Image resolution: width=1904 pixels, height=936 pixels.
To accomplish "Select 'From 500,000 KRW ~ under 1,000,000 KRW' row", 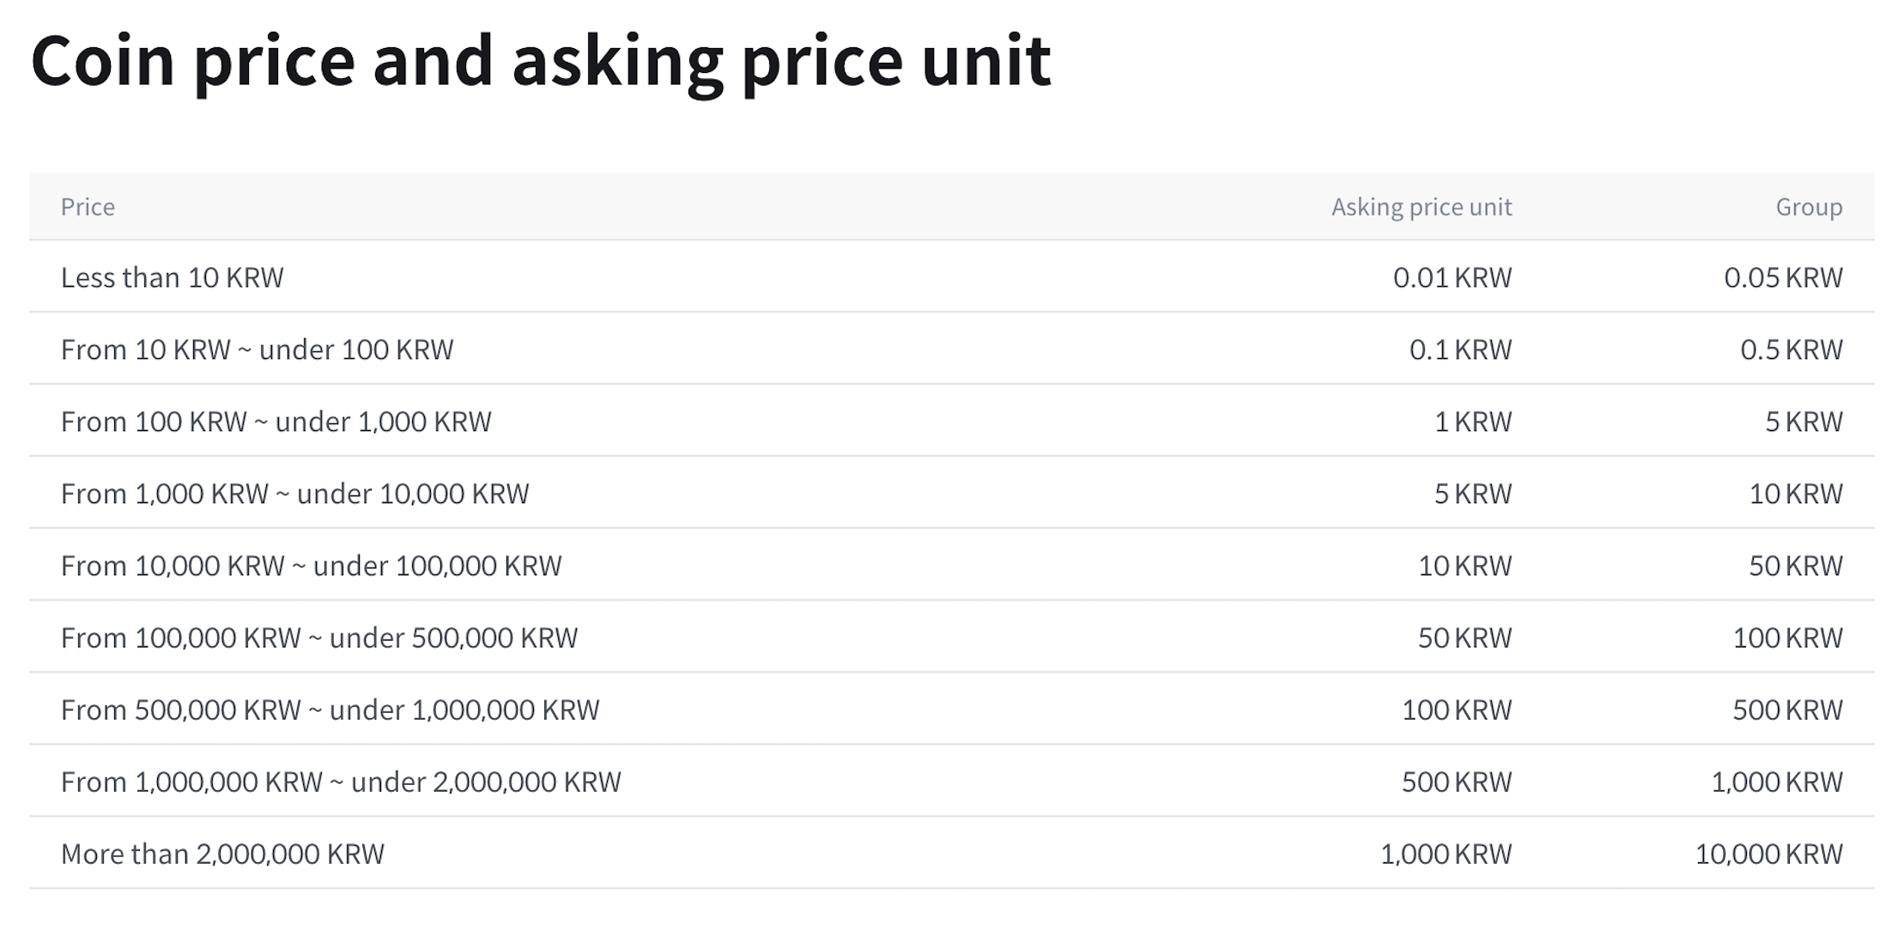I will click(330, 710).
